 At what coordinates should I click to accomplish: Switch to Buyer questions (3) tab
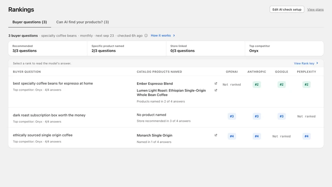(29, 22)
